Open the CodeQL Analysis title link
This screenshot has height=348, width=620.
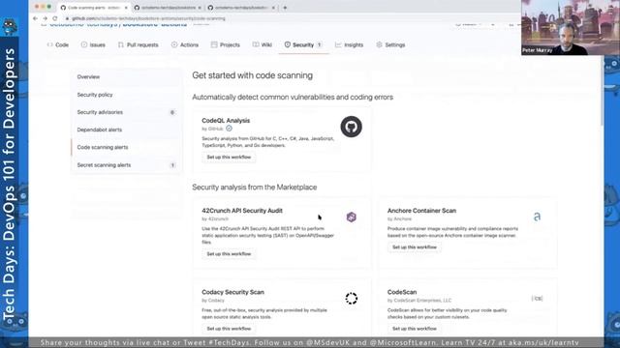(226, 120)
